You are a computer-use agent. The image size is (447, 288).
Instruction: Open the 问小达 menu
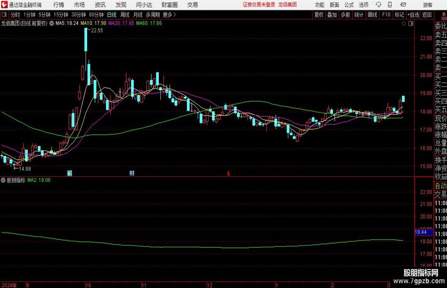click(x=144, y=5)
